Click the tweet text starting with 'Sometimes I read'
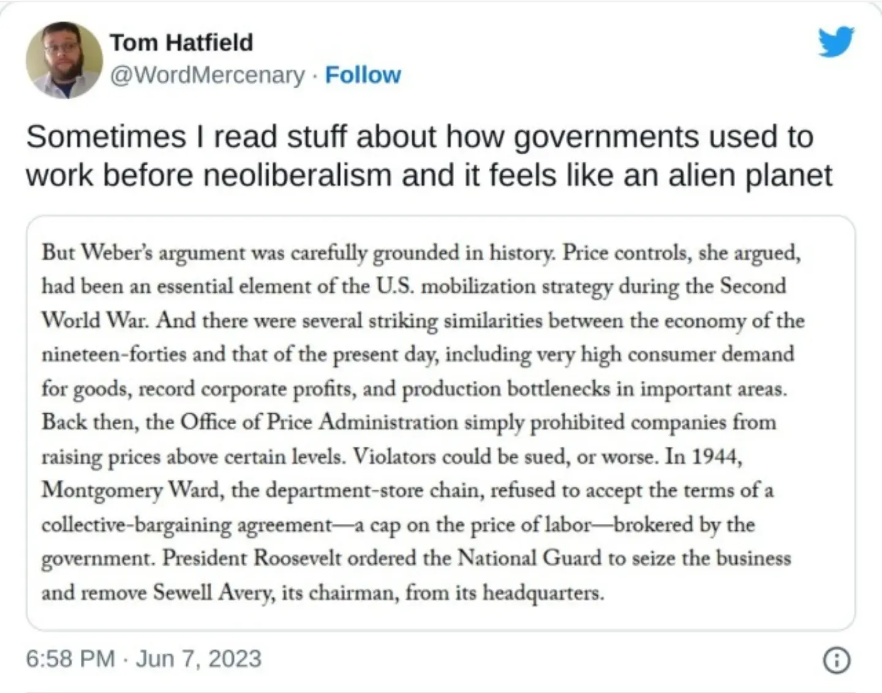 (x=429, y=155)
